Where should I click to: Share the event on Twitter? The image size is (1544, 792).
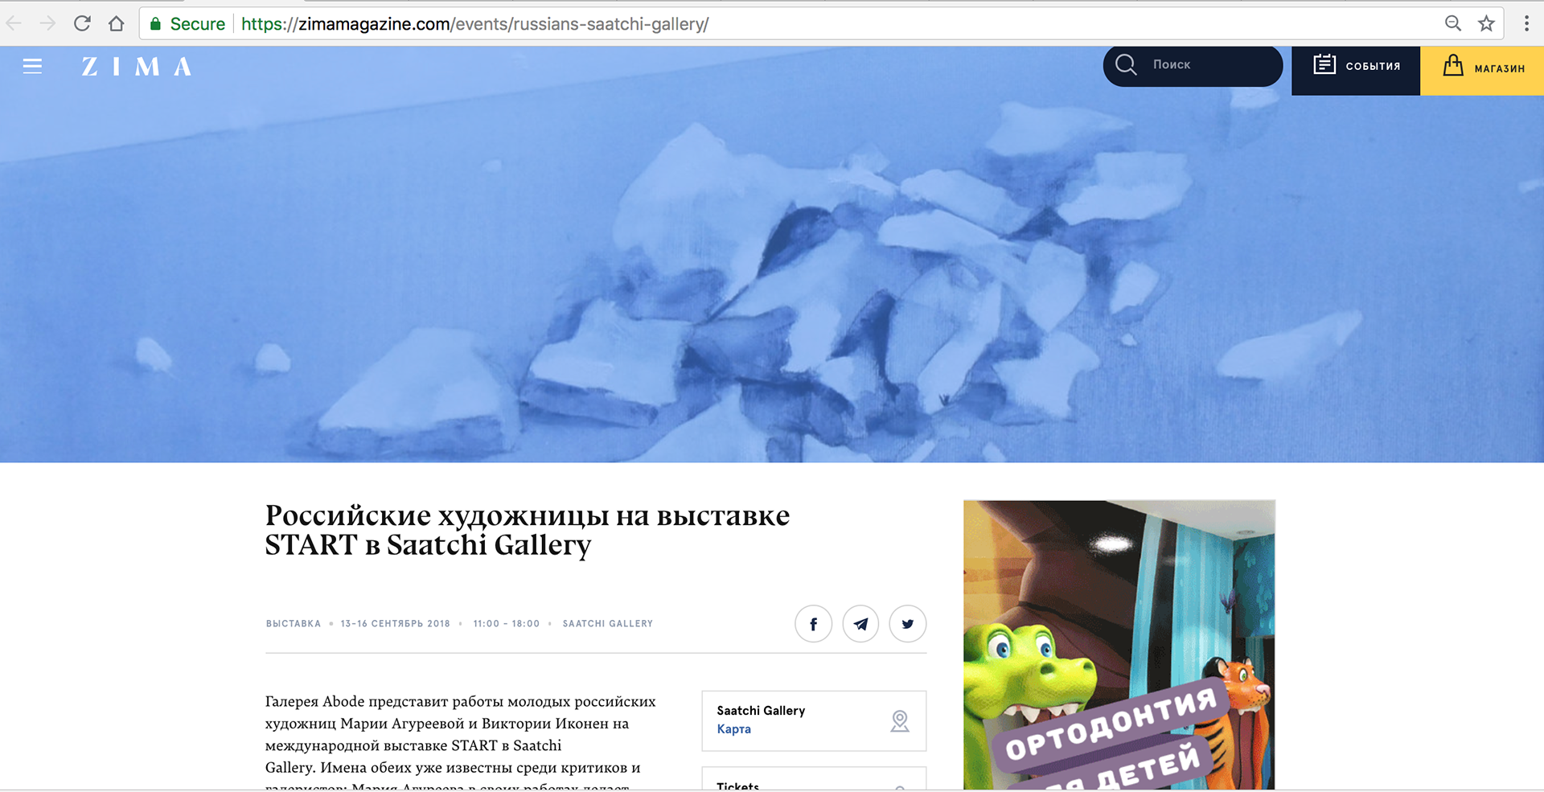coord(908,624)
